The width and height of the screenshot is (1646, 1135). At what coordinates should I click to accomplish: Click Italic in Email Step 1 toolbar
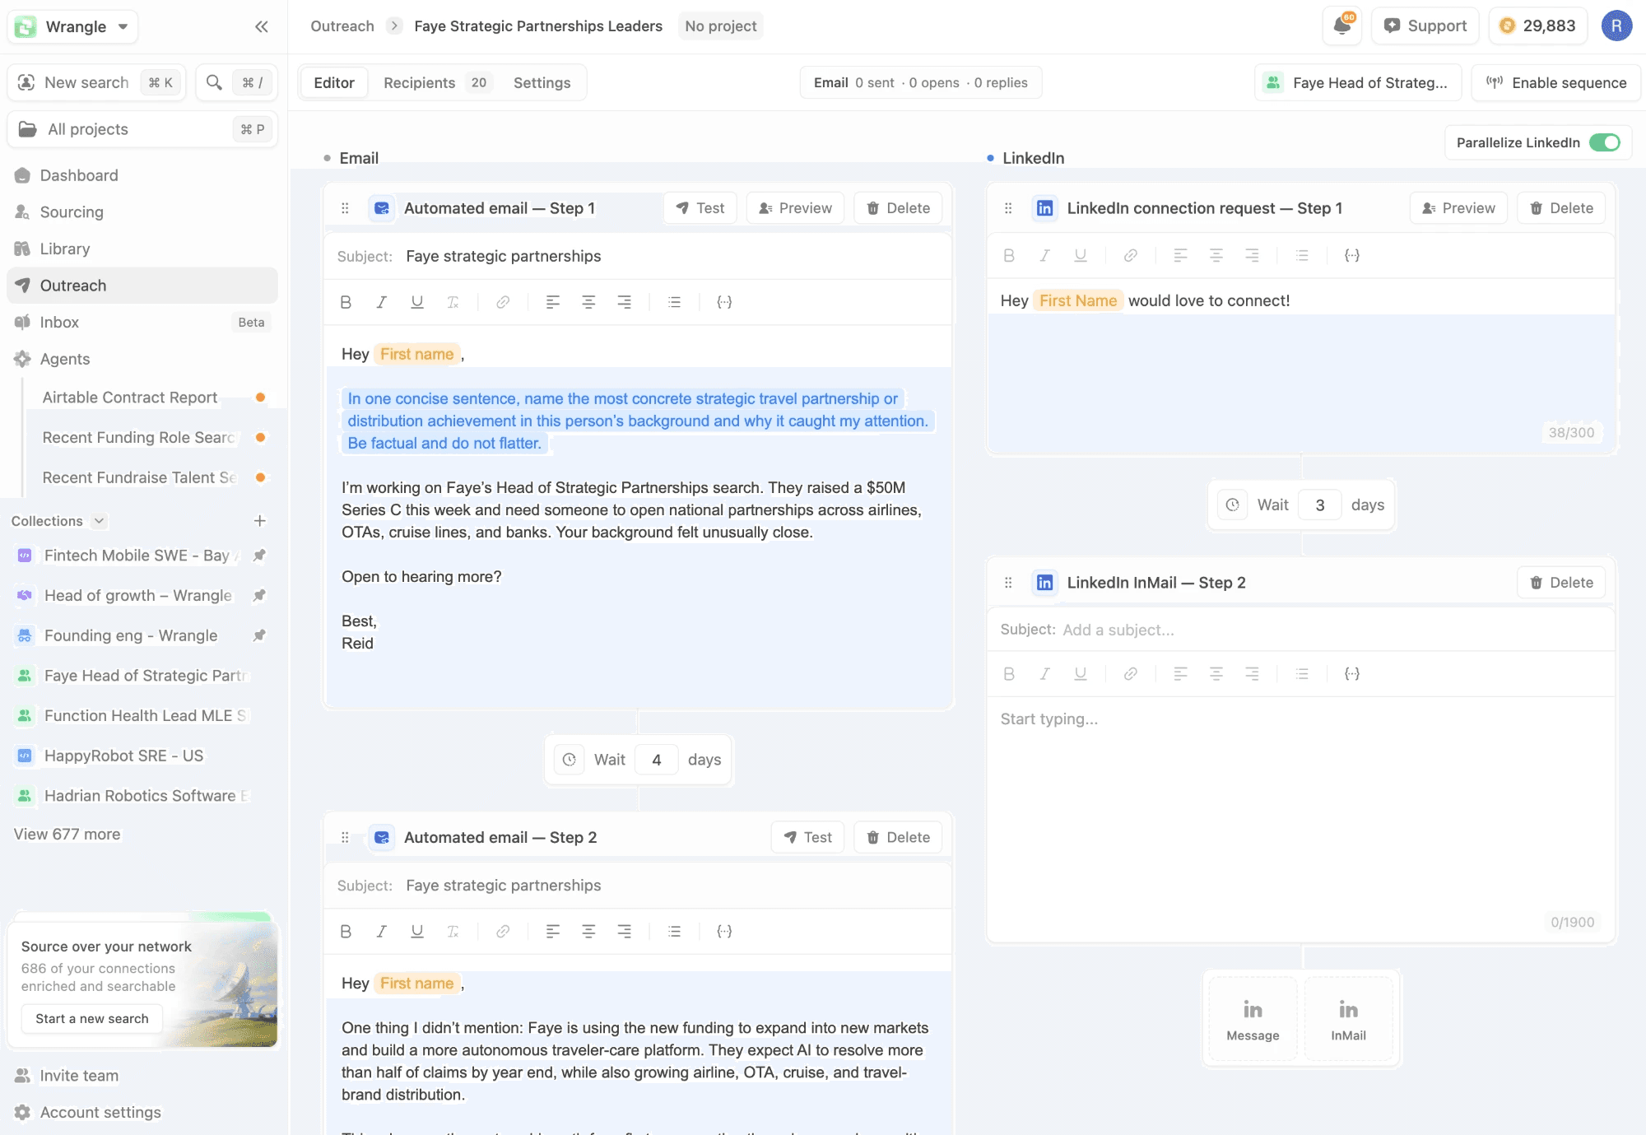coord(381,302)
